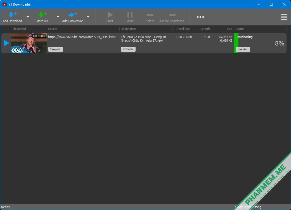Expand the Add Conversion dropdown arrow

[88, 17]
